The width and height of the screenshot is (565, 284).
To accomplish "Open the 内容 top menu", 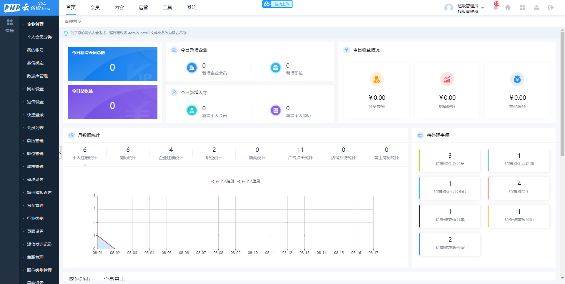I will 119,8.
